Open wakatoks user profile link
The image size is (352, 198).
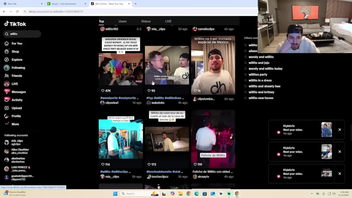(158, 103)
